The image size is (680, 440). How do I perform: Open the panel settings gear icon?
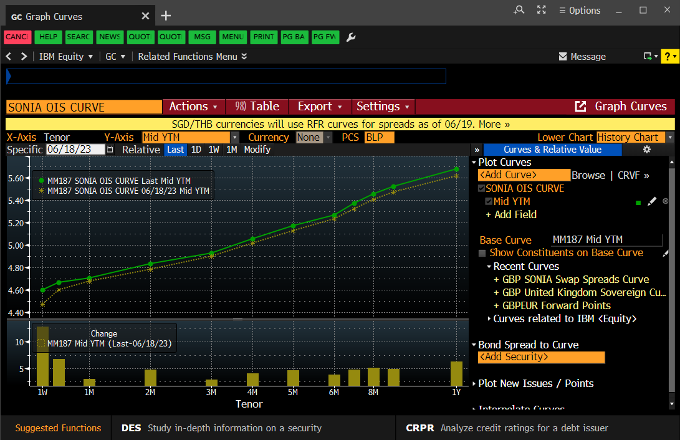646,150
